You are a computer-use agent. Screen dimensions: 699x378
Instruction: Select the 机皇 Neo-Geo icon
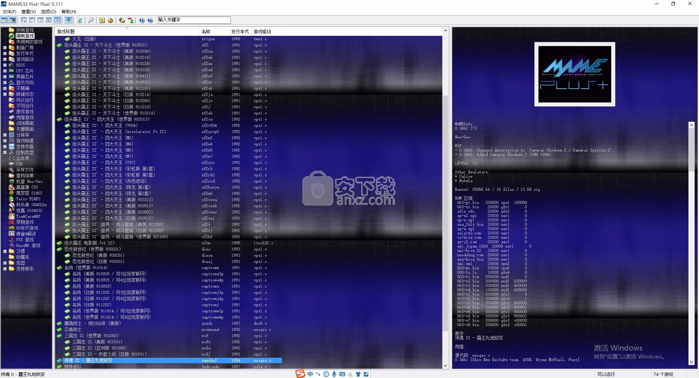point(12,182)
